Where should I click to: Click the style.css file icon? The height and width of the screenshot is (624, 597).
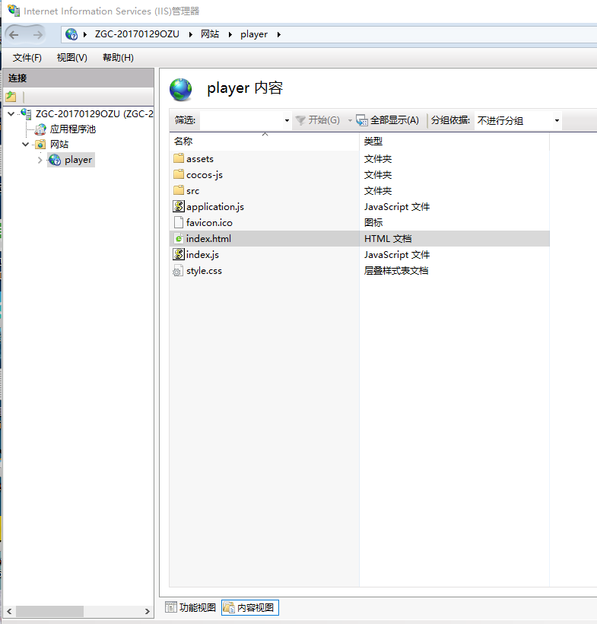(178, 271)
